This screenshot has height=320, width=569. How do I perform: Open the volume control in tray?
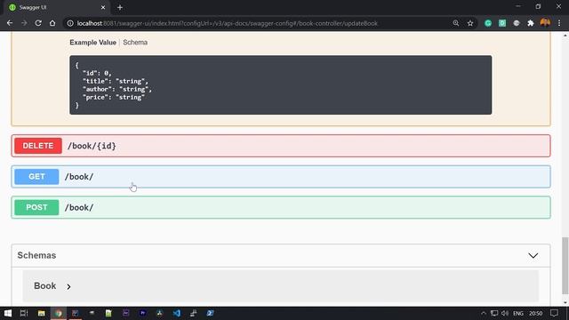[x=505, y=313]
